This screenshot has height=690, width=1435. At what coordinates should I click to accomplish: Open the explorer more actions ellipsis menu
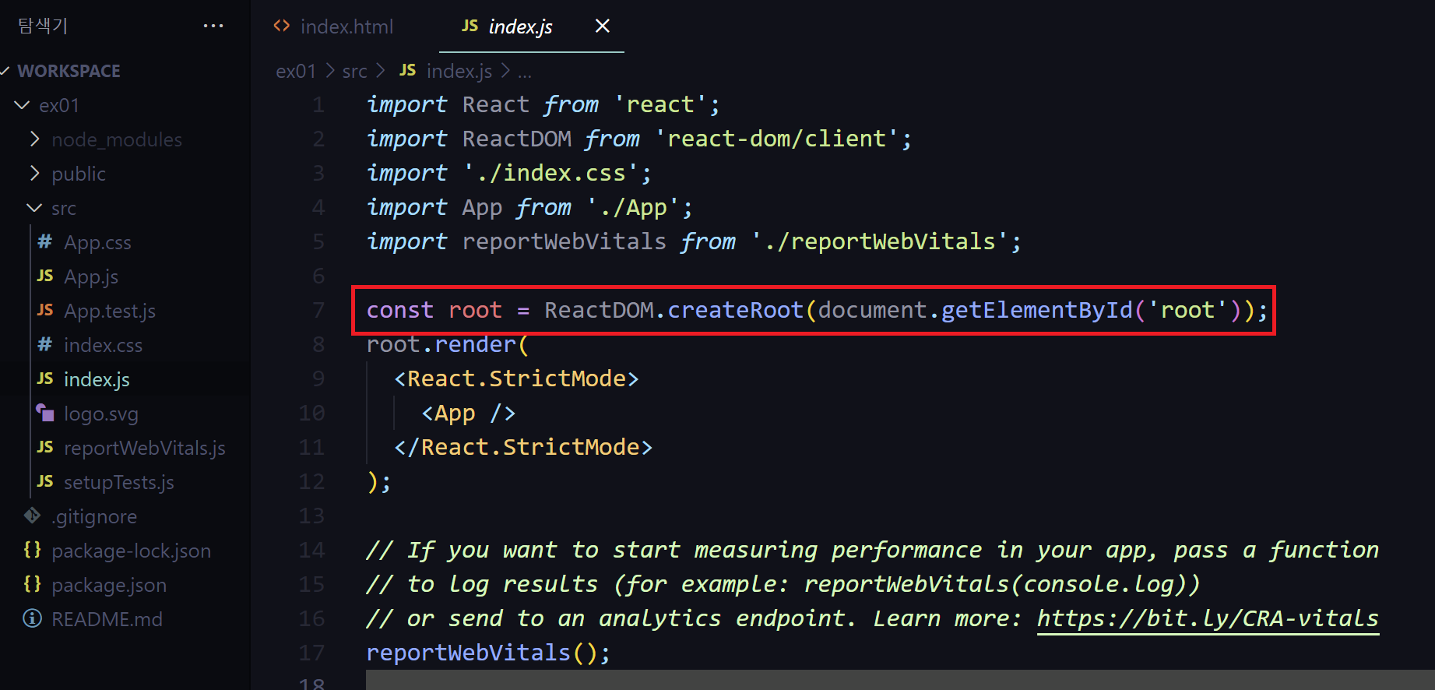(213, 26)
